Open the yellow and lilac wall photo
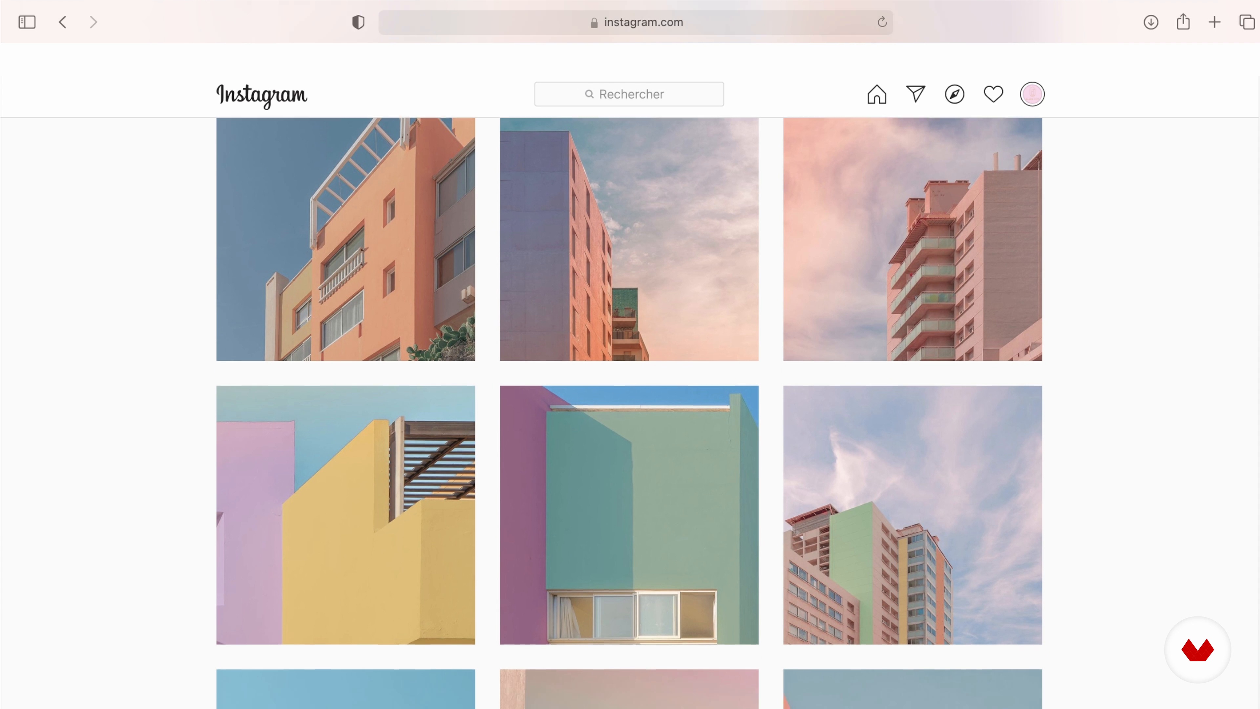The width and height of the screenshot is (1260, 709). pos(346,515)
